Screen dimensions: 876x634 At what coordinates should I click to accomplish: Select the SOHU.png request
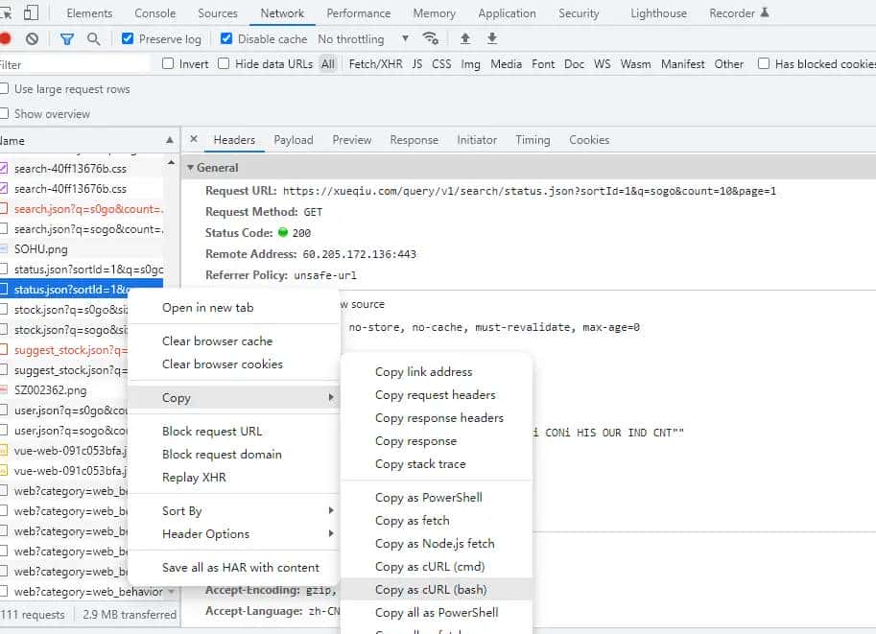tap(41, 249)
